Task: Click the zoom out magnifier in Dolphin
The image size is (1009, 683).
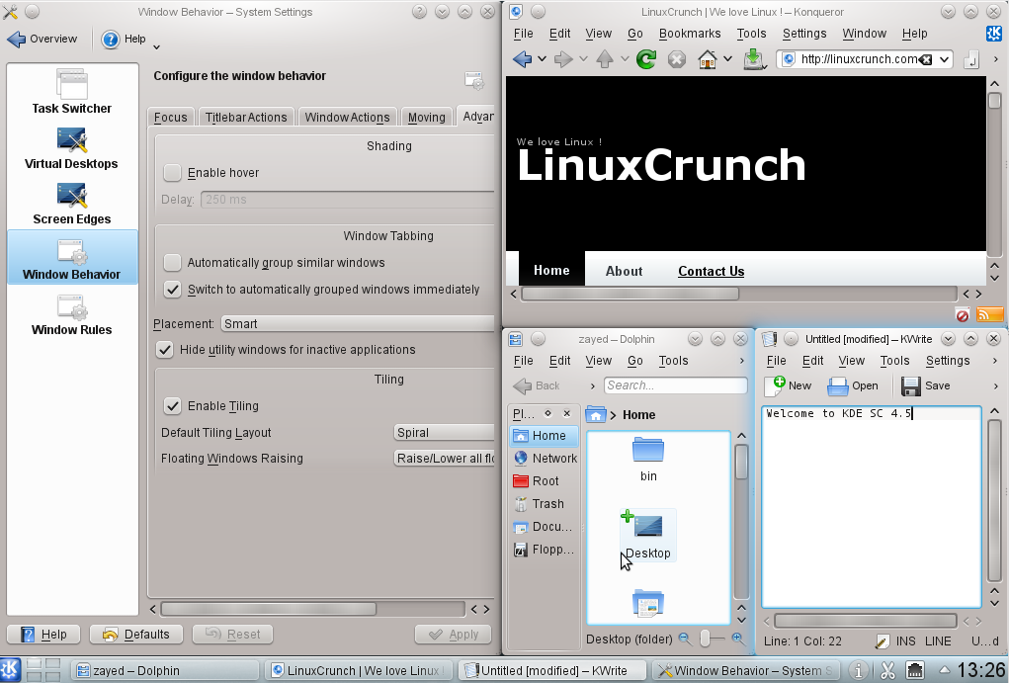Action: [x=685, y=639]
